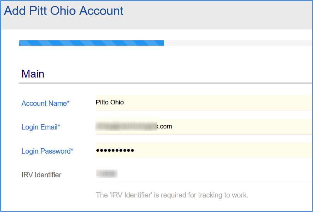313x212 pixels.
Task: Click the '.com' ending of the email
Action: click(165, 126)
